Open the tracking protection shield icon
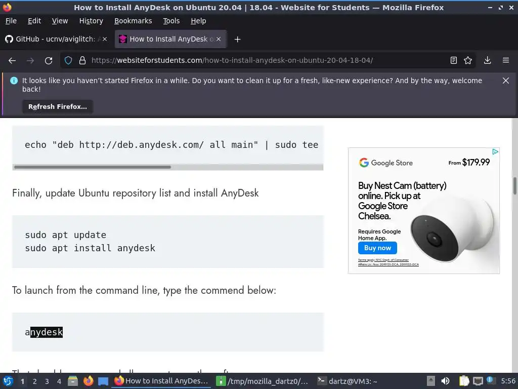This screenshot has width=518, height=389. 68,61
